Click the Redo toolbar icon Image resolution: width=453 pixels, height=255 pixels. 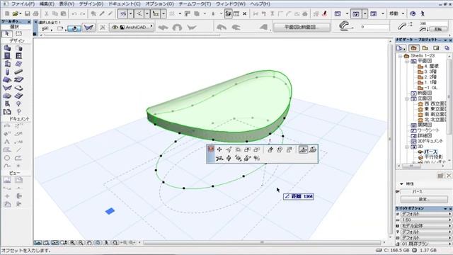(x=82, y=13)
